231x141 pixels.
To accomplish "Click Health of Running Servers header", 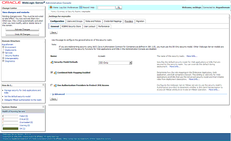I will pos(14,111).
